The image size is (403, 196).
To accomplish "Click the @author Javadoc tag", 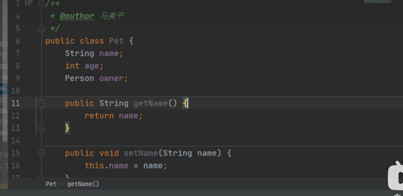I will (x=77, y=16).
